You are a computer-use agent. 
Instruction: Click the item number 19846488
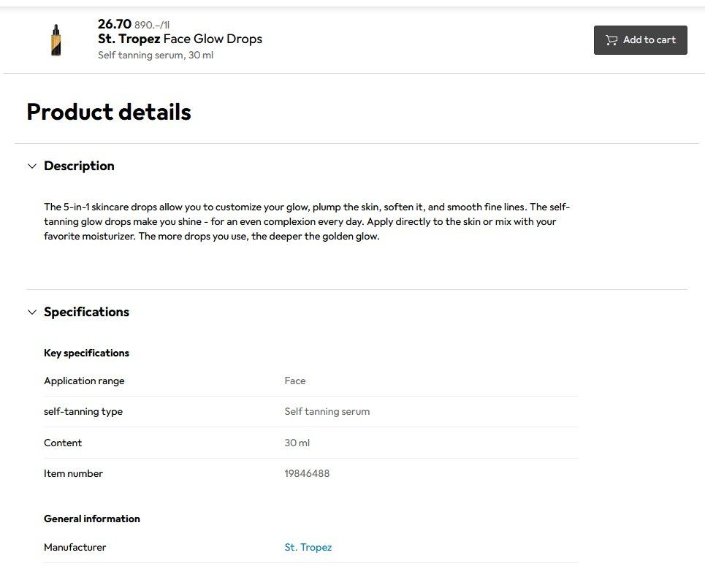(x=307, y=473)
